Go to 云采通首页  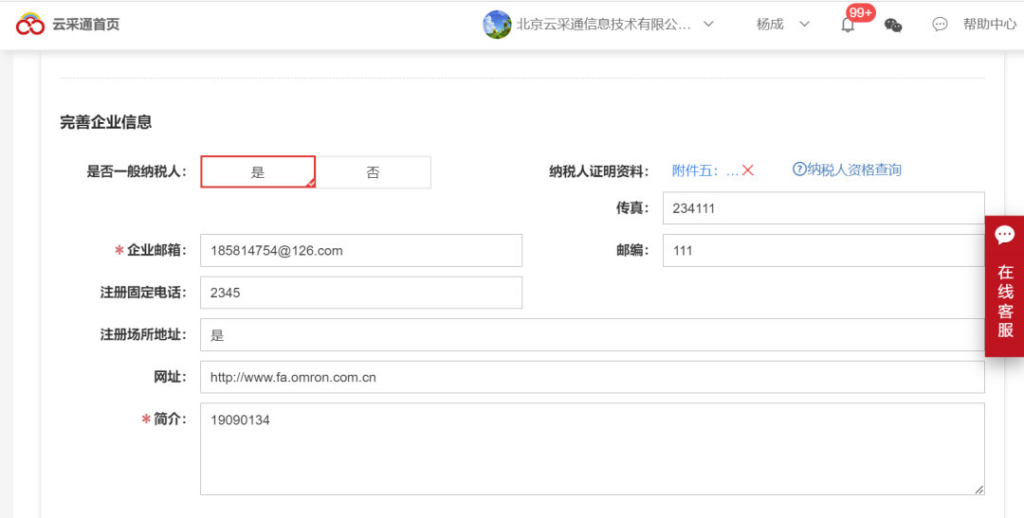click(x=85, y=25)
